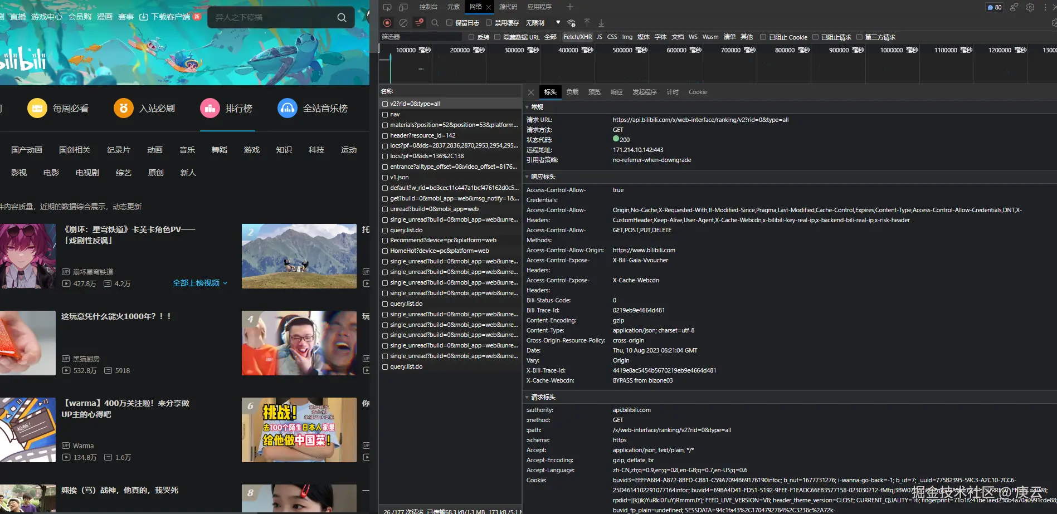The image size is (1057, 514).
Task: Click the 筛选器 filter input field
Action: 421,37
